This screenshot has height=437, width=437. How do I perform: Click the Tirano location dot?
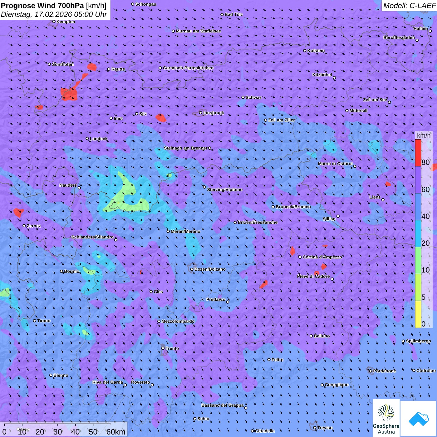35,321
